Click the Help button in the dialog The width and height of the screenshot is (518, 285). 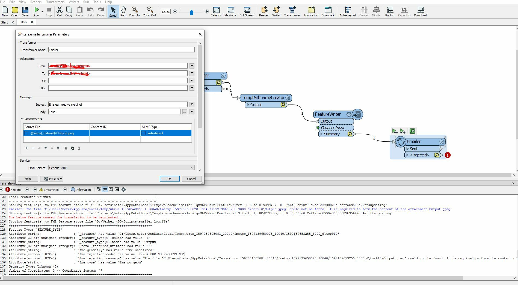(28, 179)
